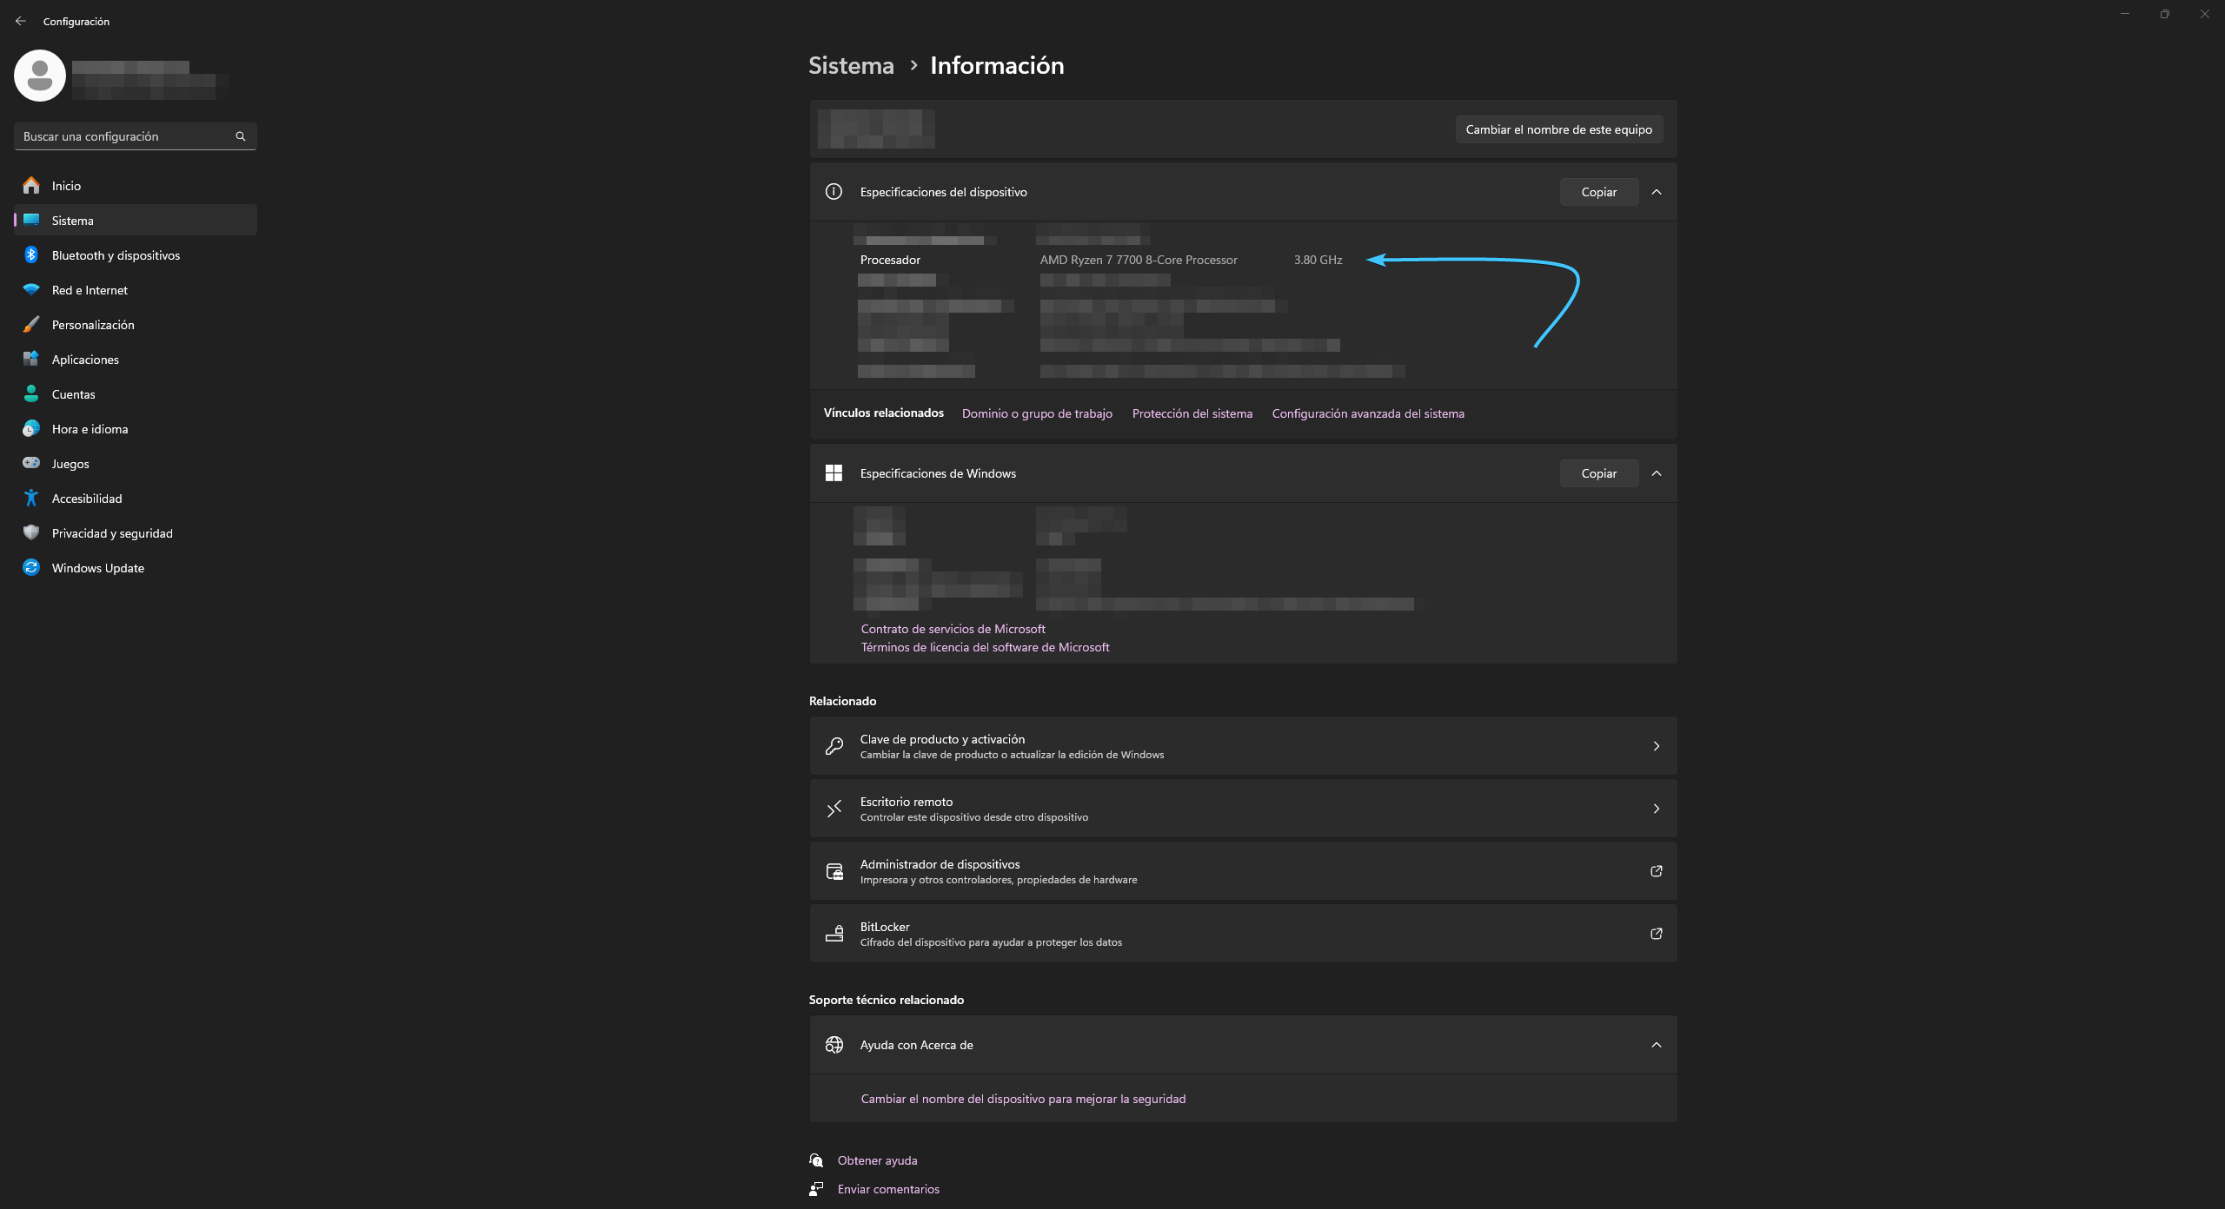
Task: Focus the Buscar una configuración search field
Action: (136, 136)
